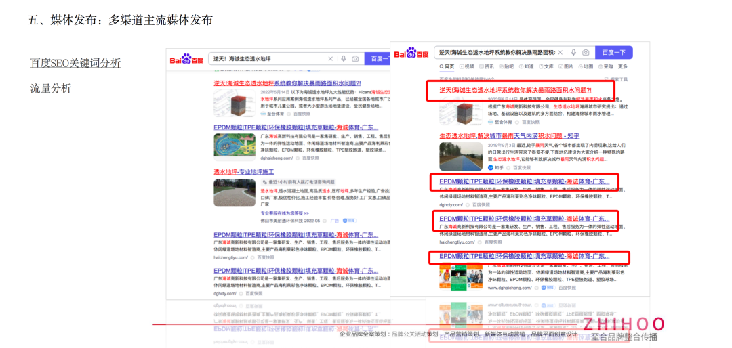Open left window EPDM result with playground thumbnail
Screen dimensions: 732x348
pyautogui.click(x=296, y=127)
